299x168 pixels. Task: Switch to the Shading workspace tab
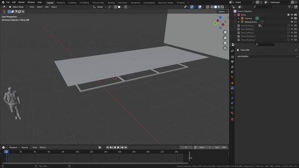pyautogui.click(x=111, y=3)
